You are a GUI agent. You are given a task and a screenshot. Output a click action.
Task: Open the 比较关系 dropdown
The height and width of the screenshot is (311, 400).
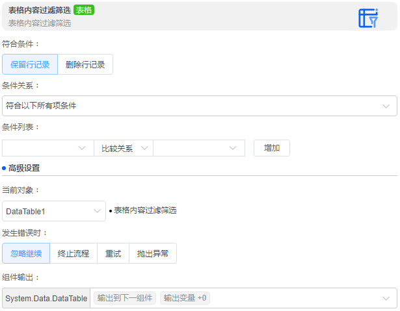point(124,148)
